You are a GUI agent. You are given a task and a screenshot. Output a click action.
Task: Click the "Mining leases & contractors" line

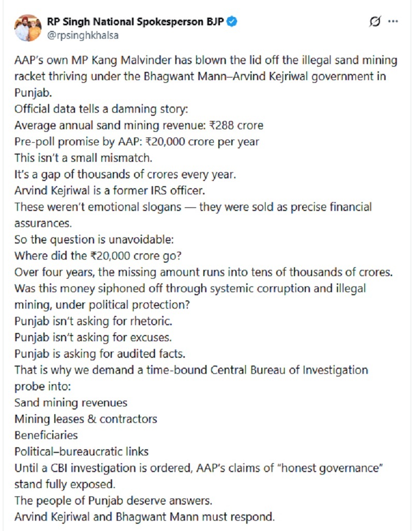[x=86, y=419]
